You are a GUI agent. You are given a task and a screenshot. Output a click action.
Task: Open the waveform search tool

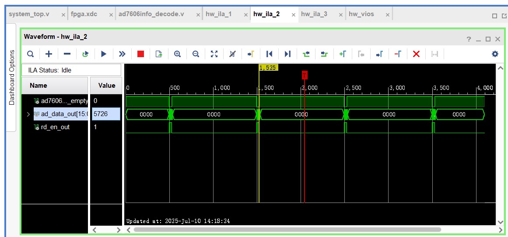pos(30,54)
